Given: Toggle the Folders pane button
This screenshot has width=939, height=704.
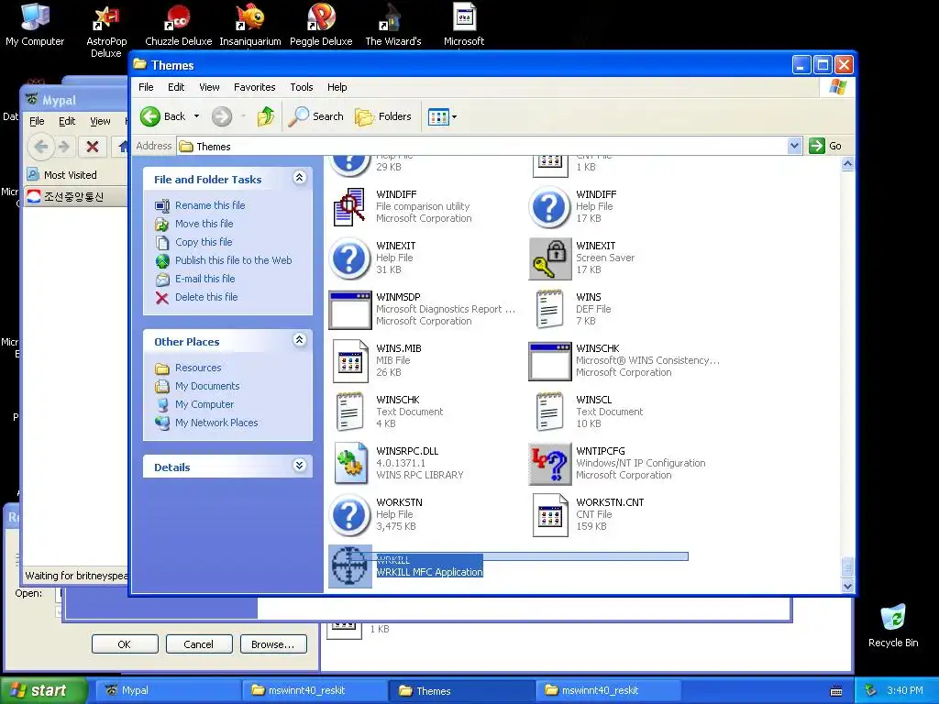Looking at the screenshot, I should tap(383, 116).
